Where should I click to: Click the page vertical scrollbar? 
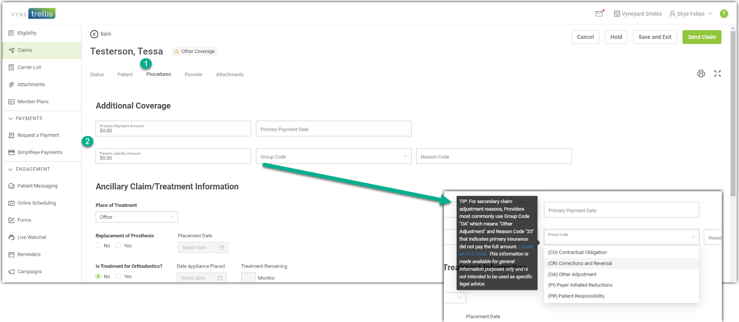[733, 115]
